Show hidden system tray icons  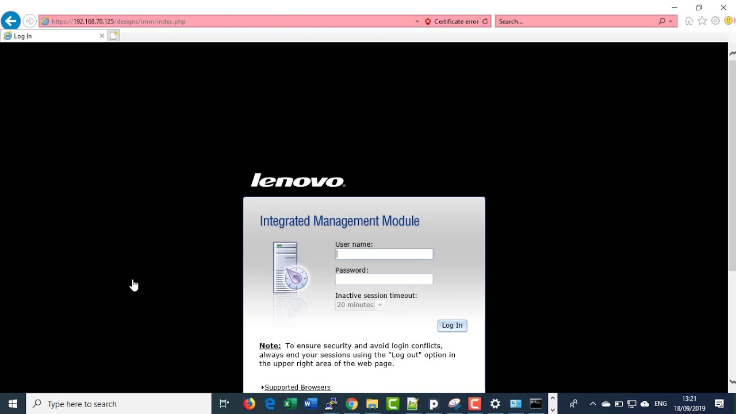click(x=593, y=404)
